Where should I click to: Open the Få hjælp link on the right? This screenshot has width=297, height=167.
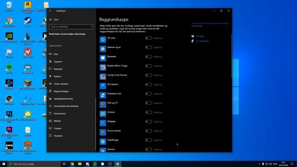click(200, 36)
